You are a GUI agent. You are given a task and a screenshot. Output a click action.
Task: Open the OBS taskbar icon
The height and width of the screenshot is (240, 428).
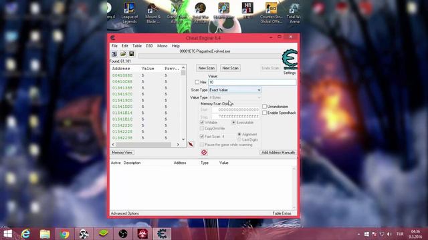pyautogui.click(x=123, y=234)
